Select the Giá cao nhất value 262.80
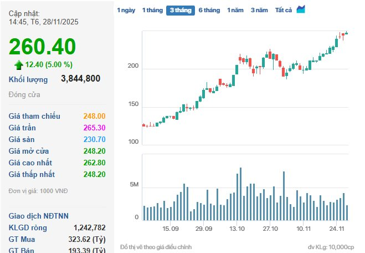This screenshot has height=253, width=365. point(94,163)
